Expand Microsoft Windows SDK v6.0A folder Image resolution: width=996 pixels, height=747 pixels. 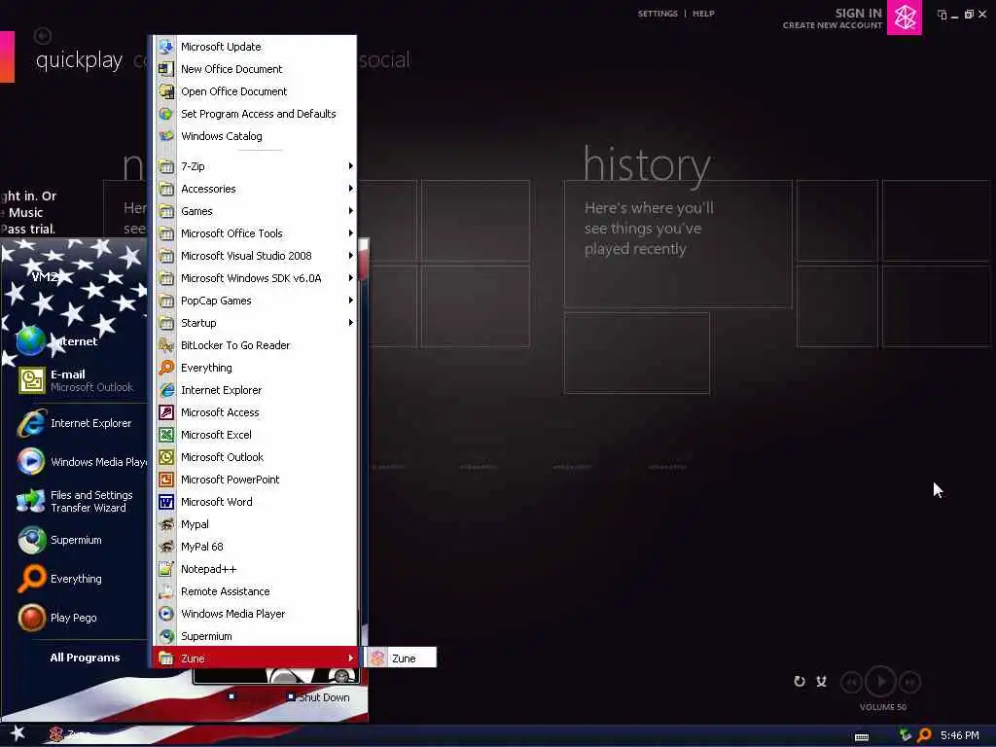click(x=255, y=277)
